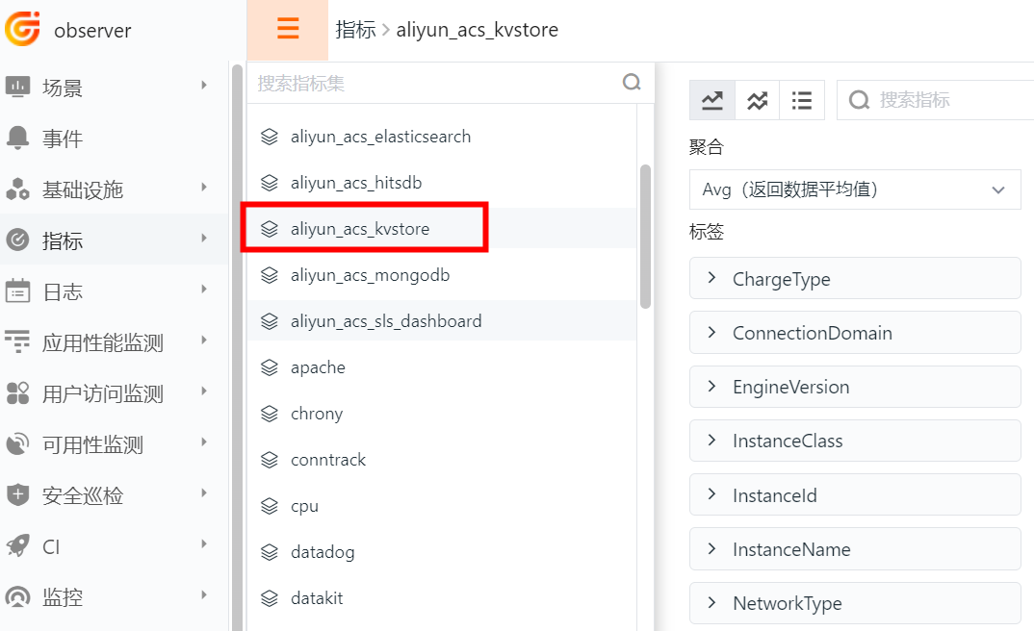The height and width of the screenshot is (631, 1034).
Task: Expand the ChargeType tag
Action: pos(855,278)
